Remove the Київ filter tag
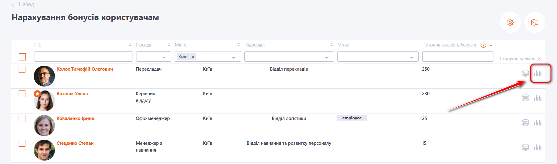This screenshot has width=557, height=164. coord(193,57)
